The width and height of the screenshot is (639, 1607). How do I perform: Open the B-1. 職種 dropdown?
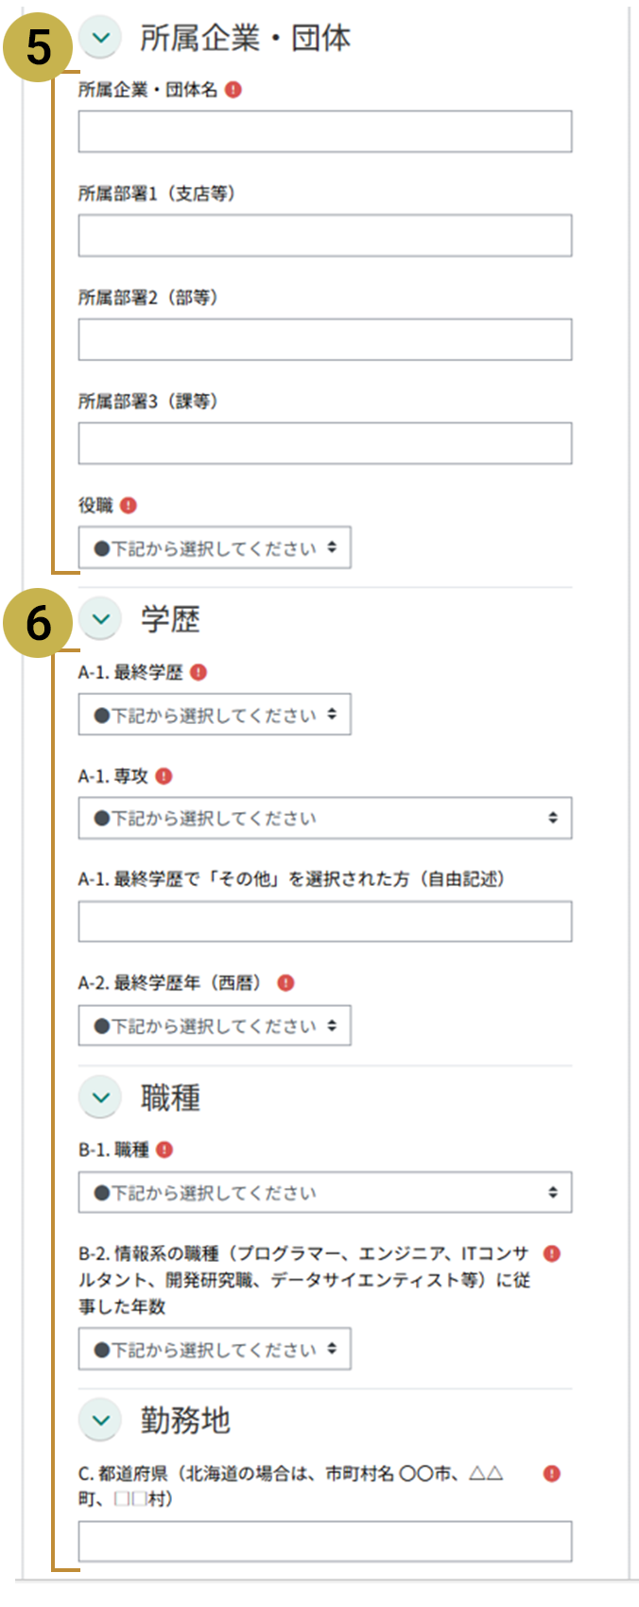point(324,1192)
